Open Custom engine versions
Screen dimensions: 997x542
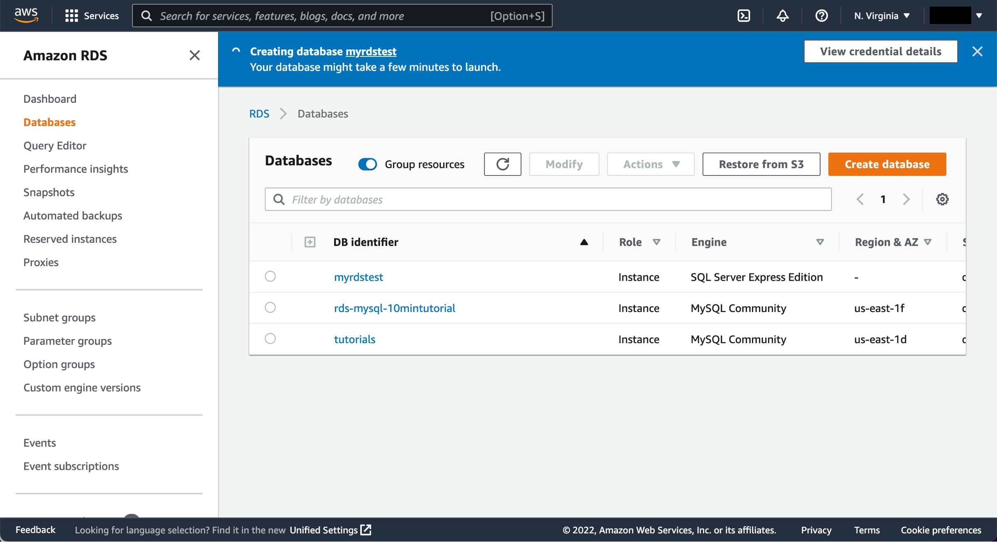pyautogui.click(x=82, y=388)
